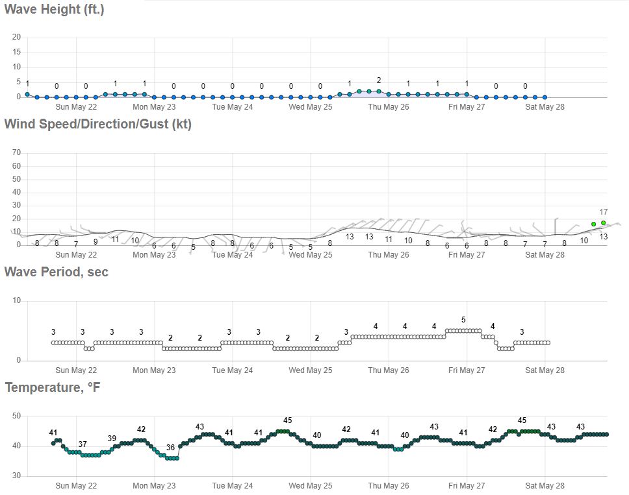Select Fri May 27 on Wave Height axis
This screenshot has height=495, width=629.
coord(467,107)
